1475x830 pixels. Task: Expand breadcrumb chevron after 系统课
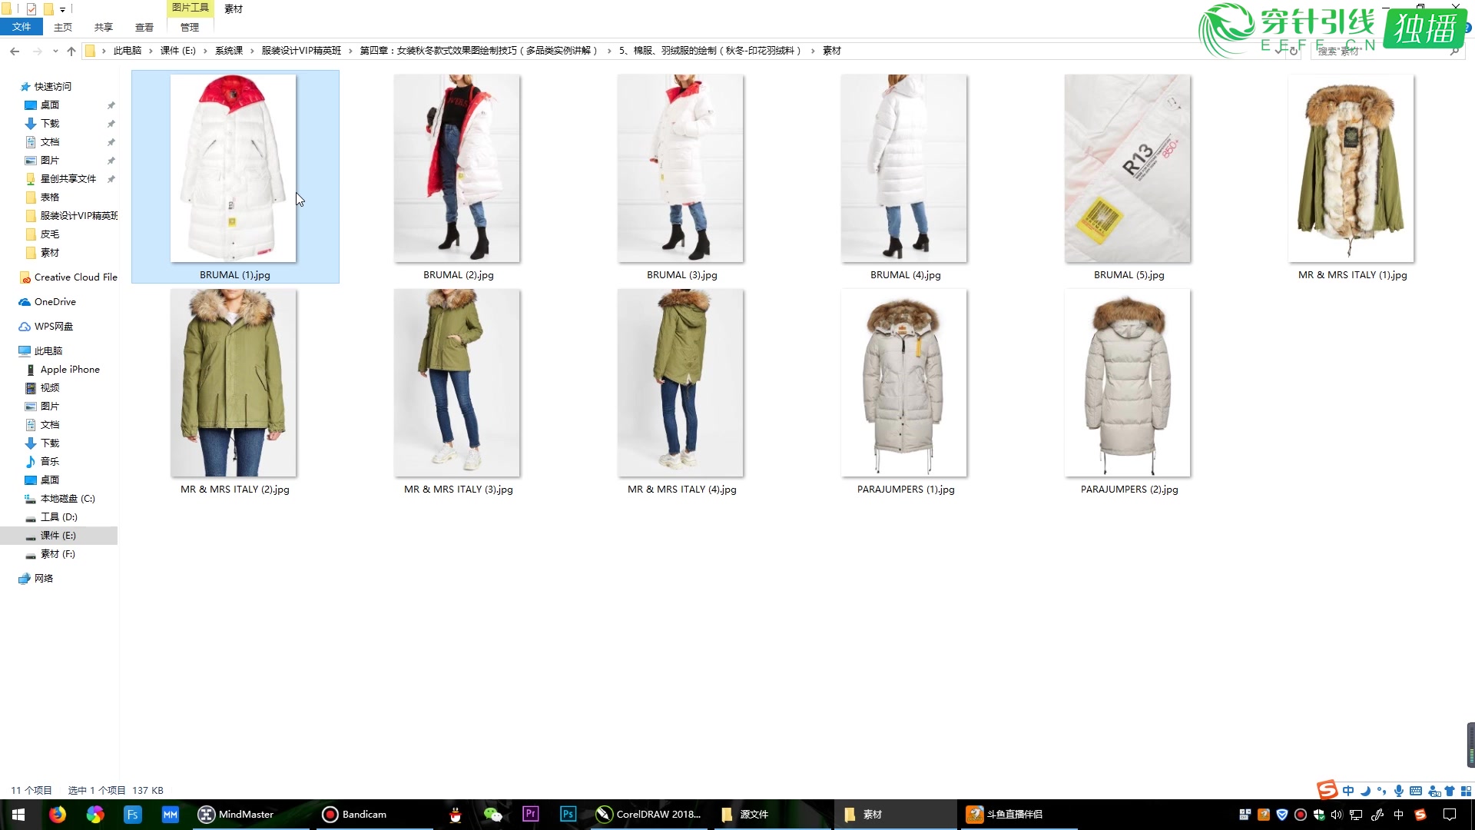[x=252, y=51]
